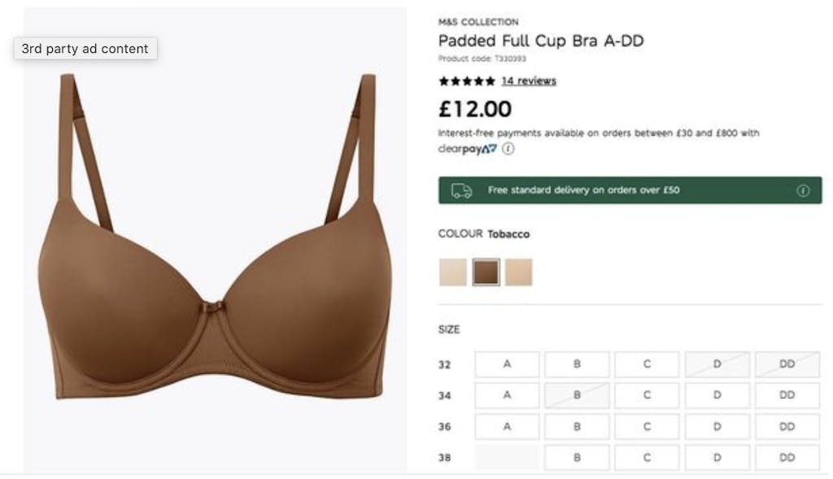Select size 34 D

pos(717,395)
